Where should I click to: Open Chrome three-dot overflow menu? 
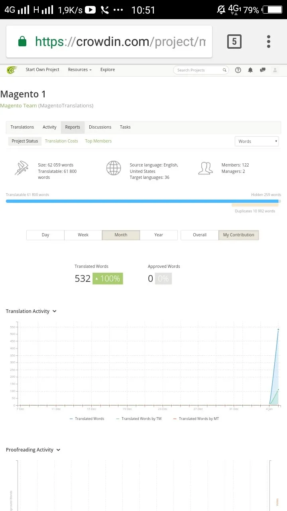(x=269, y=42)
